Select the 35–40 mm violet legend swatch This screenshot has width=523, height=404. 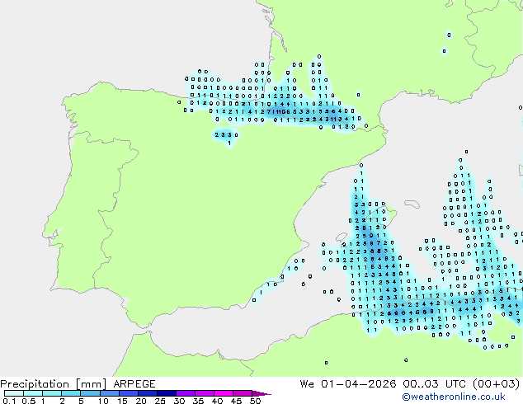[204, 393]
